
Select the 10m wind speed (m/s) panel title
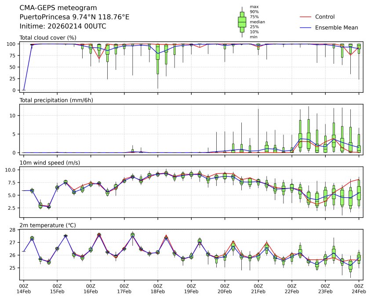click(49, 163)
